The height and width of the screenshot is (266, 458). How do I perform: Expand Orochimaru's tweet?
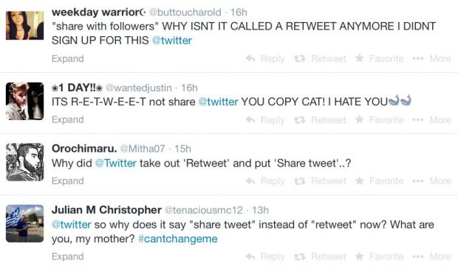click(x=68, y=181)
